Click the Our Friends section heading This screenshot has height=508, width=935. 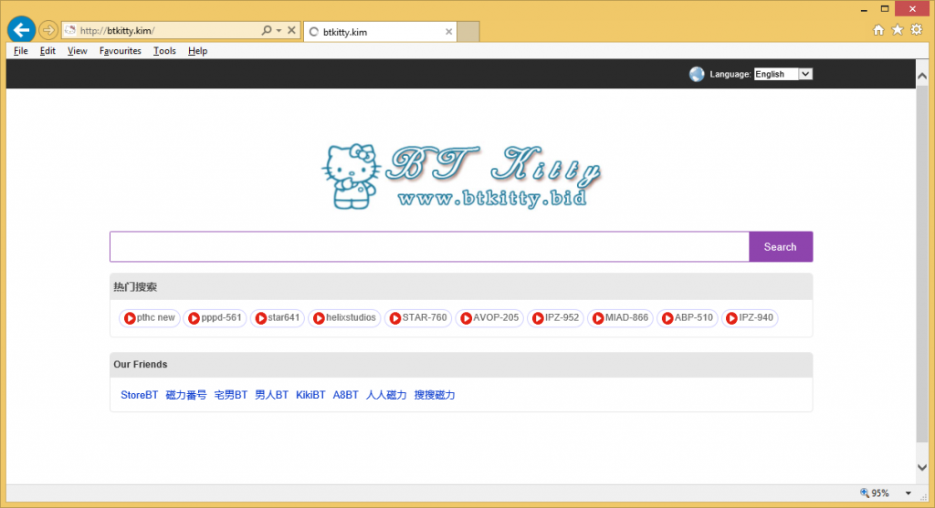[140, 365]
